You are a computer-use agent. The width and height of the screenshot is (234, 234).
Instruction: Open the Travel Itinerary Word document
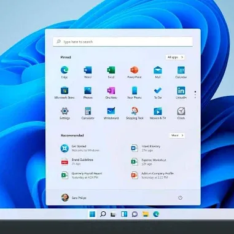146,148
